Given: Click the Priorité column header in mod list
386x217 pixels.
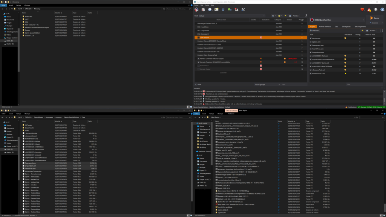Looking at the screenshot, I should click(301, 20).
